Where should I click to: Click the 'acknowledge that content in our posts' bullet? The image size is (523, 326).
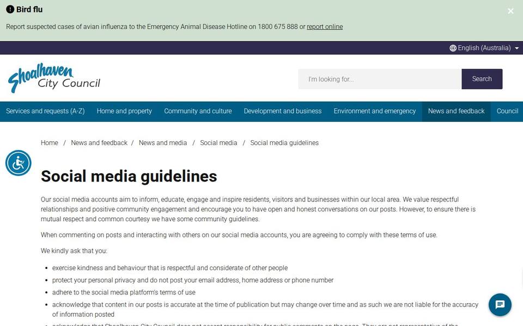(x=265, y=309)
